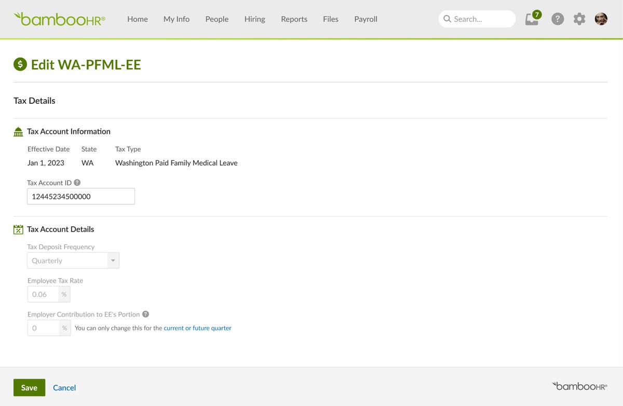Click the Save button

pos(29,387)
